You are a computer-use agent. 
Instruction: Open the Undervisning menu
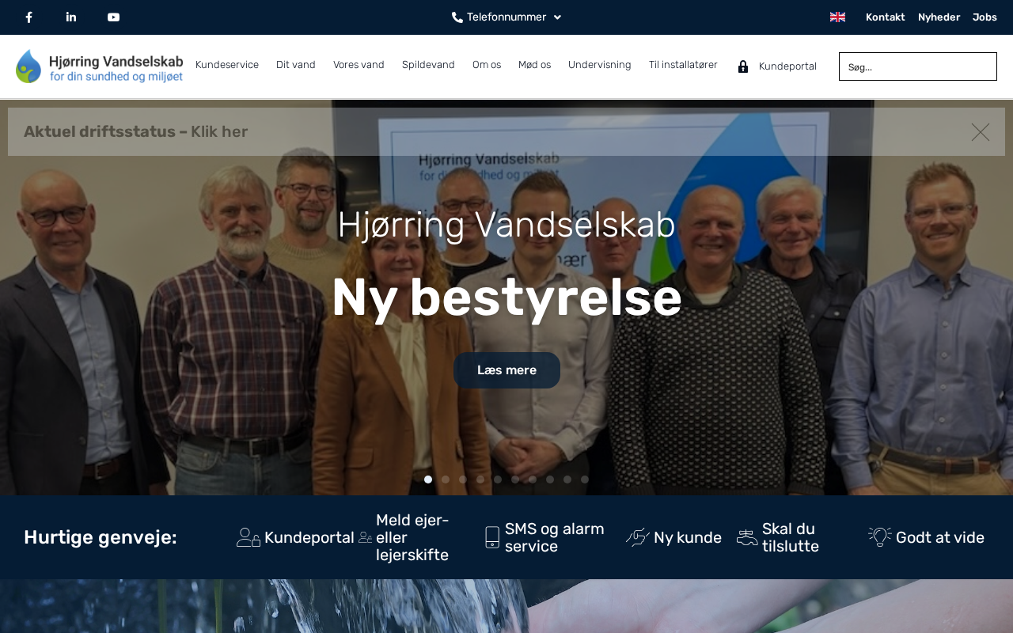[600, 65]
